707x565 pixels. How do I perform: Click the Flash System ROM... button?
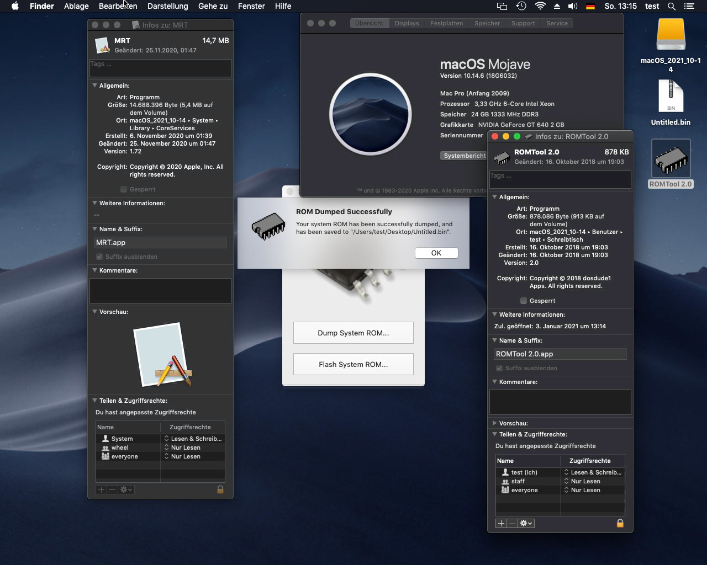(353, 364)
